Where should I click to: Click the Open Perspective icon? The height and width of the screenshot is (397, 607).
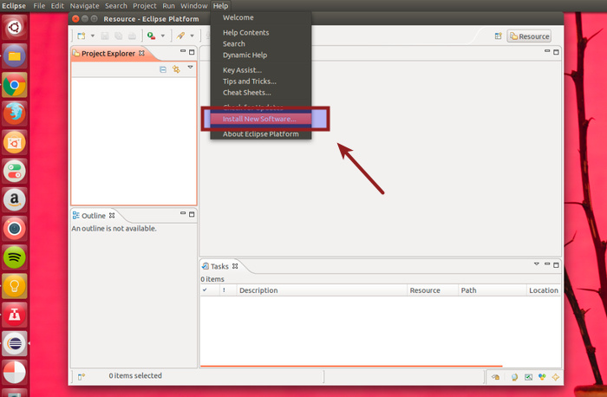tap(499, 36)
